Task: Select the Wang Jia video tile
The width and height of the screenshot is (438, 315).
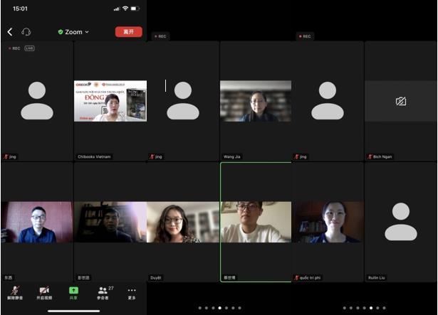Action: coord(255,101)
